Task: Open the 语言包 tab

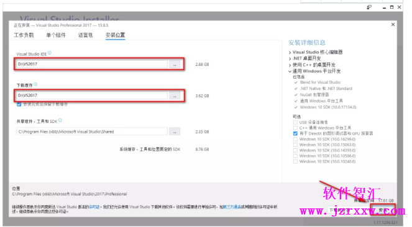Action: (86, 35)
